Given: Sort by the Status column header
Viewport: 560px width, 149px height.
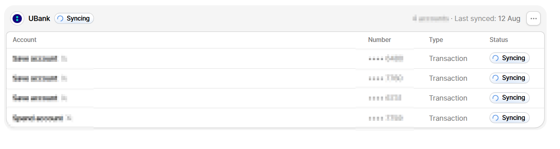Looking at the screenshot, I should click(499, 40).
